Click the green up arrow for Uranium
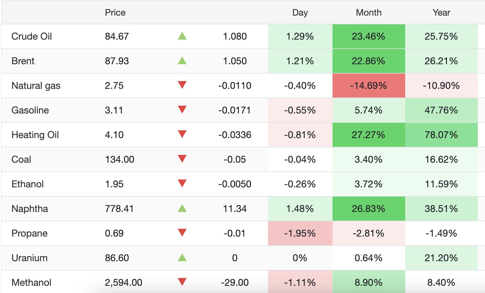 pyautogui.click(x=182, y=258)
